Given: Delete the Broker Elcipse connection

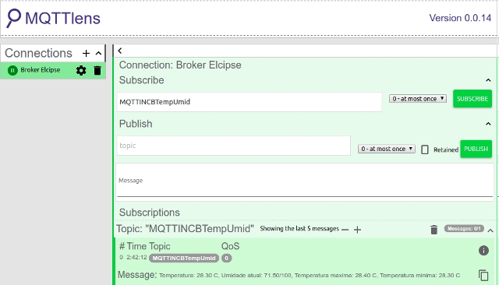Looking at the screenshot, I should (x=97, y=70).
